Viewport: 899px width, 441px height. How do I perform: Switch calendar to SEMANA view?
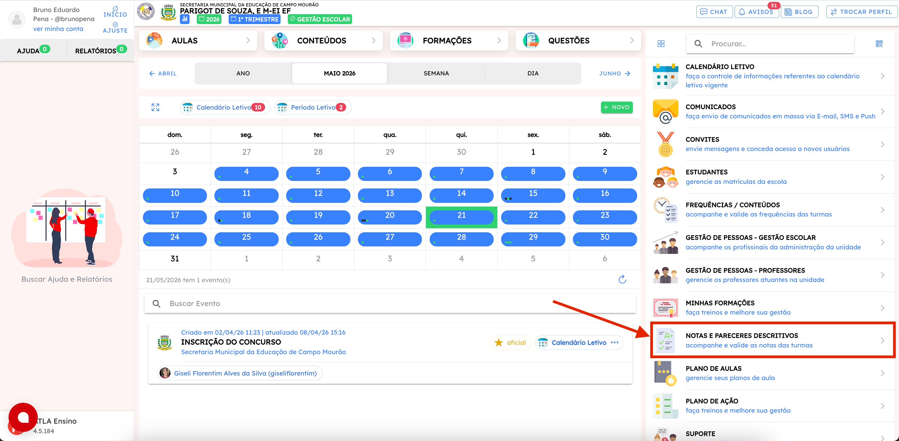click(x=436, y=73)
